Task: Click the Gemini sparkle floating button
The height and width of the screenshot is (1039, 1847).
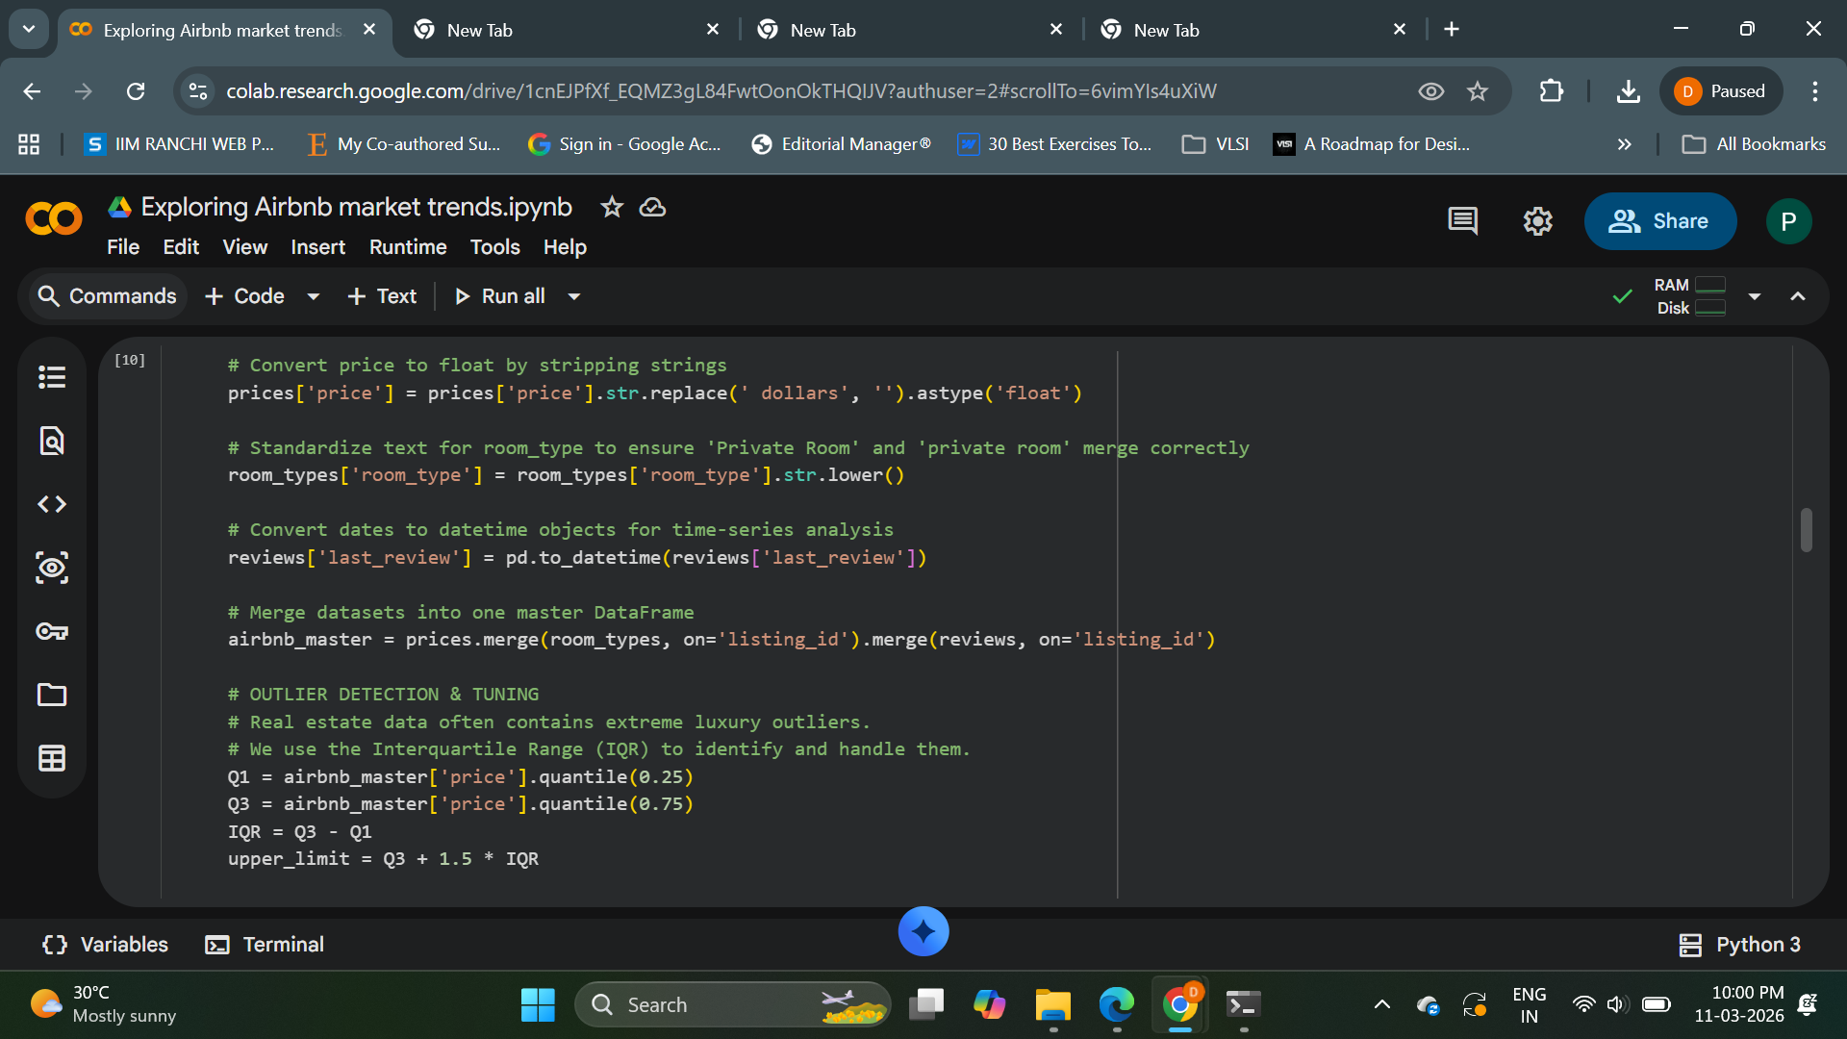Action: (x=923, y=931)
